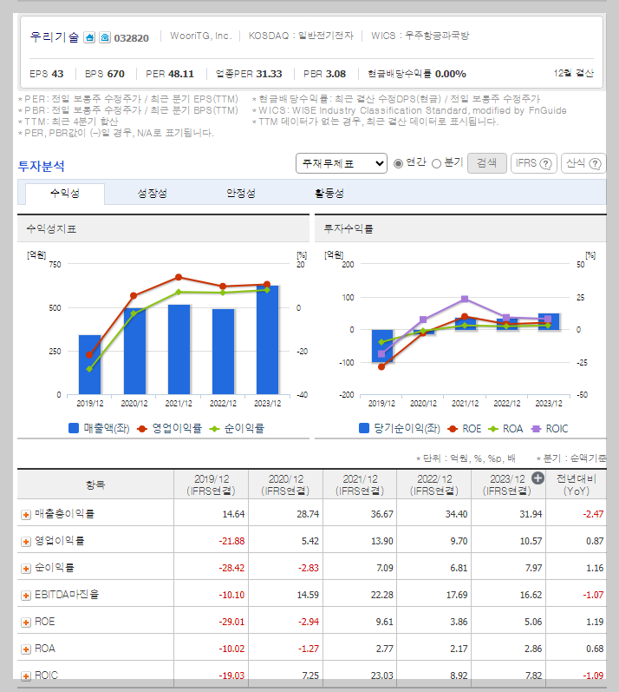This screenshot has width=619, height=692.
Task: Click the 산식 help button
Action: coord(583,163)
